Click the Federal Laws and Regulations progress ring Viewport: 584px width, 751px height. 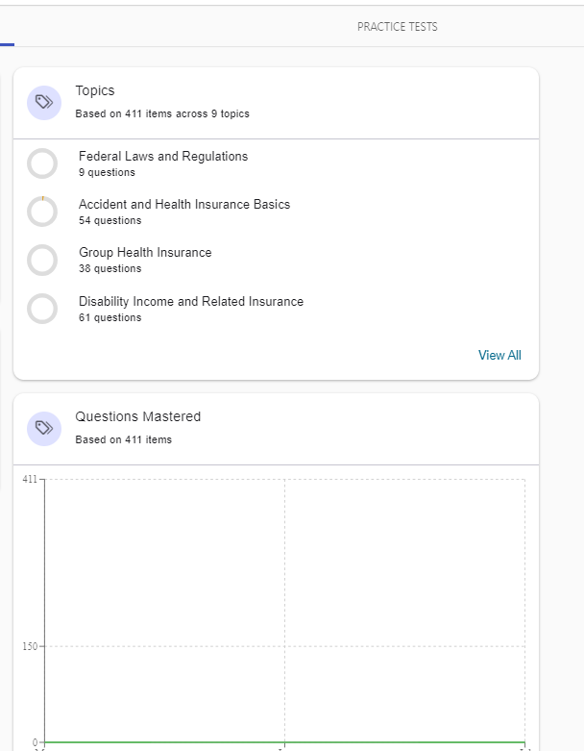click(42, 163)
